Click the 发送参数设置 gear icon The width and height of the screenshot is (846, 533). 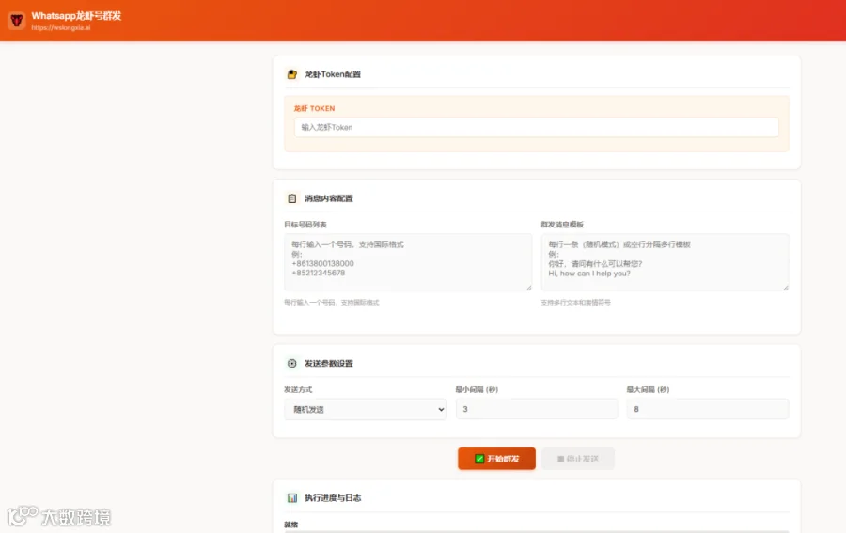(292, 364)
